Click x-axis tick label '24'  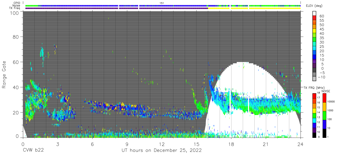click(x=301, y=144)
